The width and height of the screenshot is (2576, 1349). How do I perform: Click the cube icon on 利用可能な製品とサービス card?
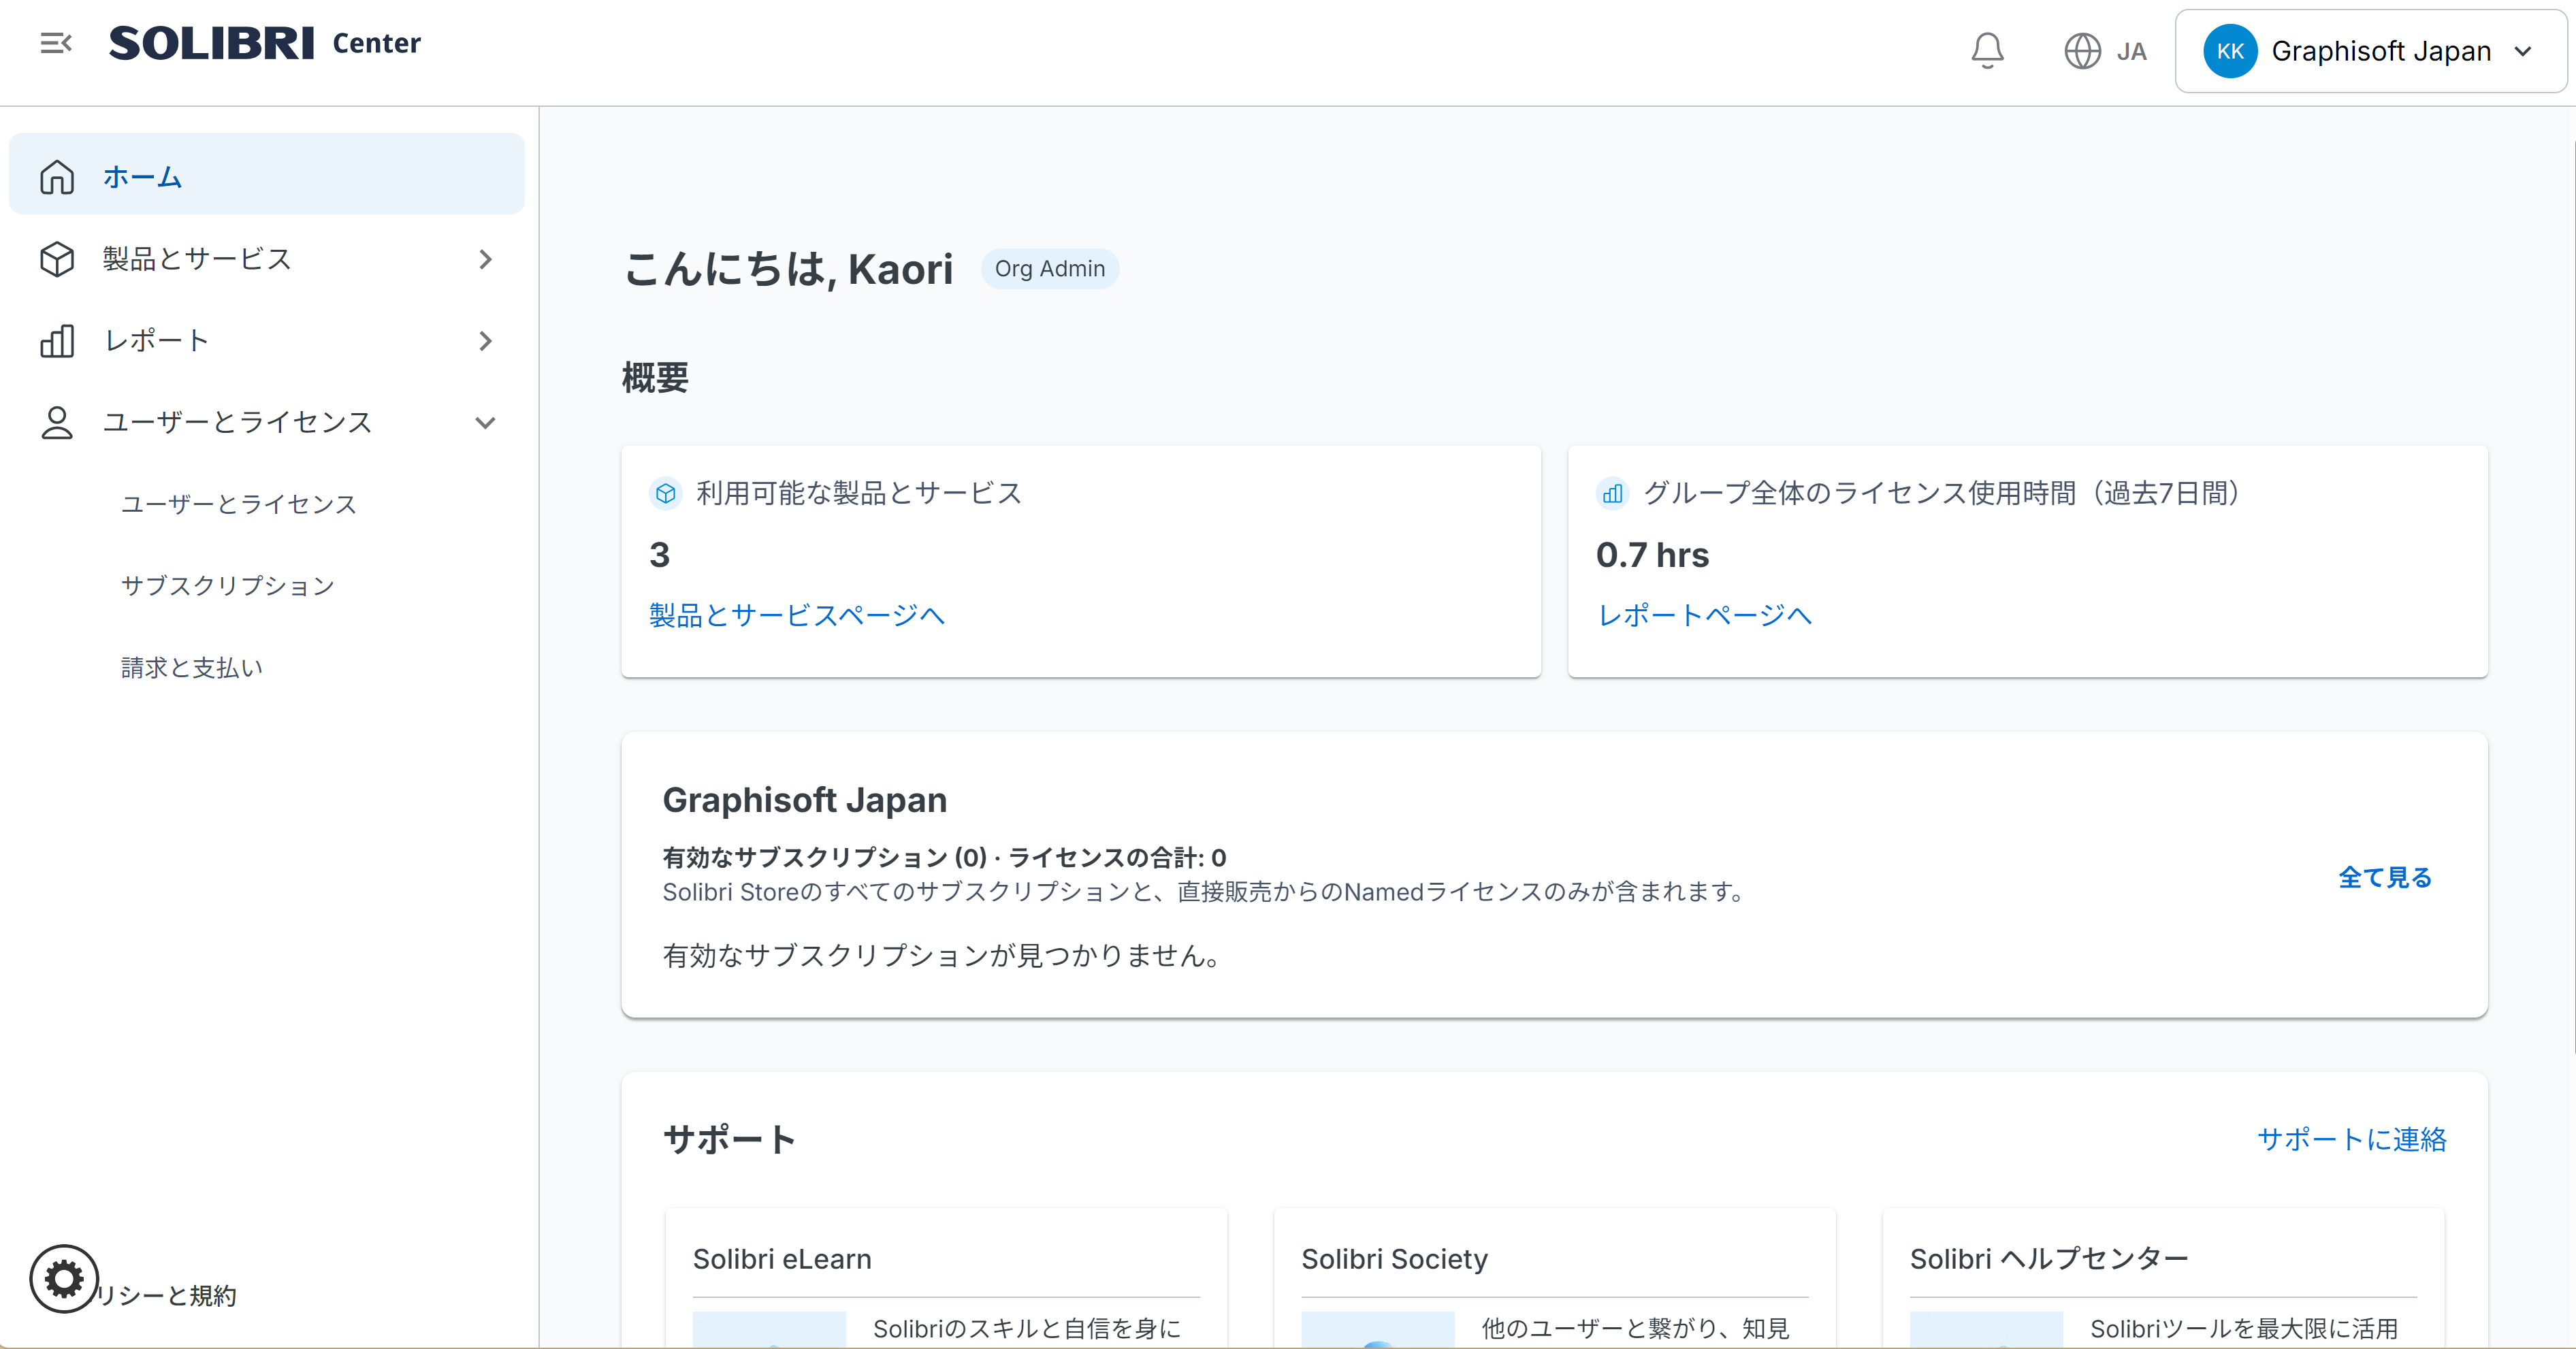click(x=665, y=493)
